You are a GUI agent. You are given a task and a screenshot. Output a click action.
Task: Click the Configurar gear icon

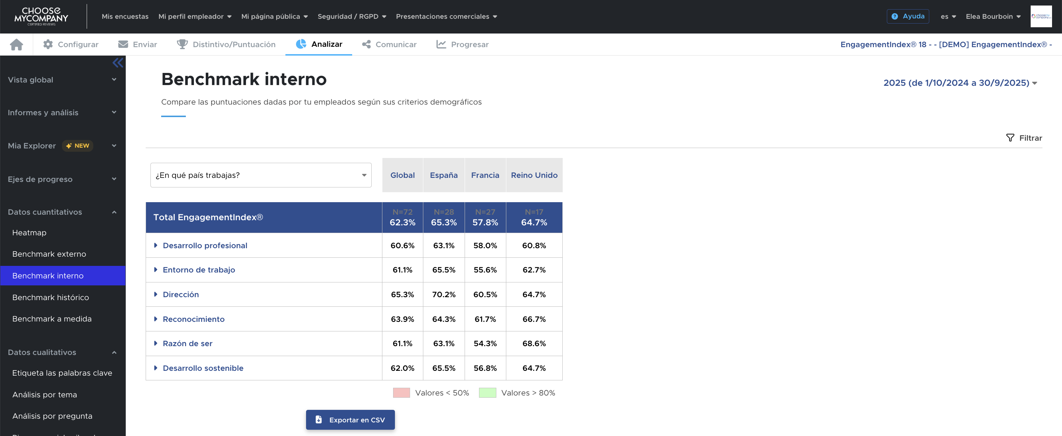pyautogui.click(x=48, y=45)
